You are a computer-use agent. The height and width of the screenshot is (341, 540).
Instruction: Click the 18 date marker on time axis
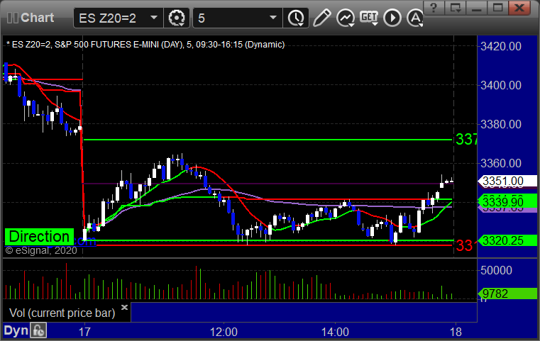[456, 332]
